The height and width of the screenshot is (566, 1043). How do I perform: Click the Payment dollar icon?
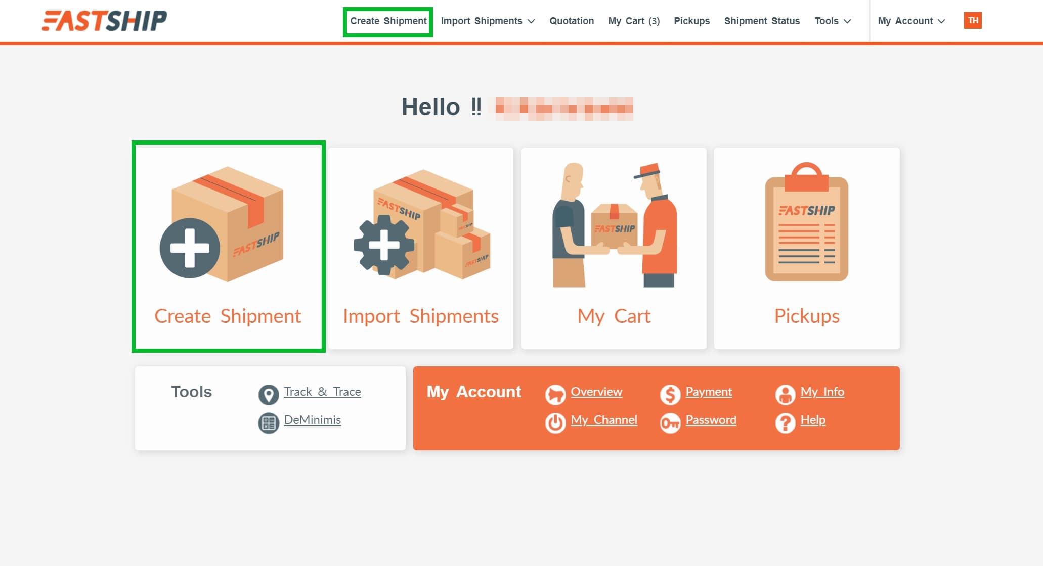click(x=670, y=395)
